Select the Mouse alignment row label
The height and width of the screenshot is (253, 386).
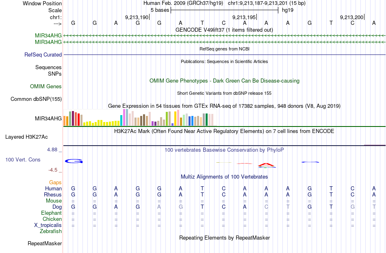(54, 201)
